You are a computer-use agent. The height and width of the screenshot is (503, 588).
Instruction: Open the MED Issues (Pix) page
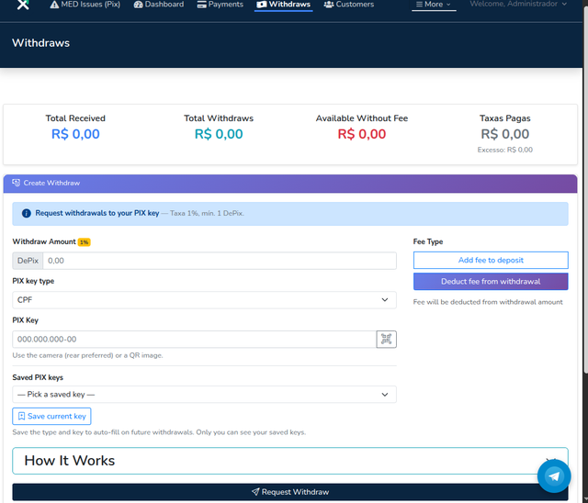click(x=85, y=5)
